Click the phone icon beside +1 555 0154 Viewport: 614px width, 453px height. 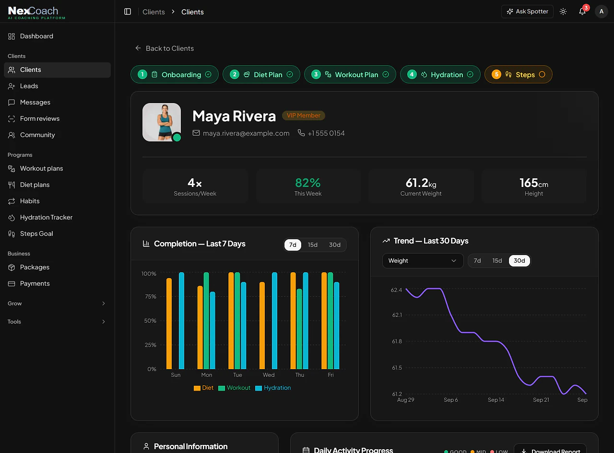point(301,133)
